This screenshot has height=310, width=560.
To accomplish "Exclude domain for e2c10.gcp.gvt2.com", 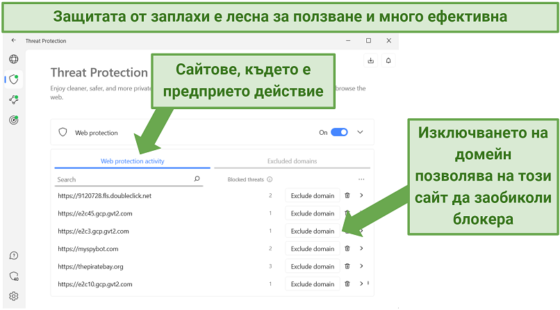I will [313, 284].
